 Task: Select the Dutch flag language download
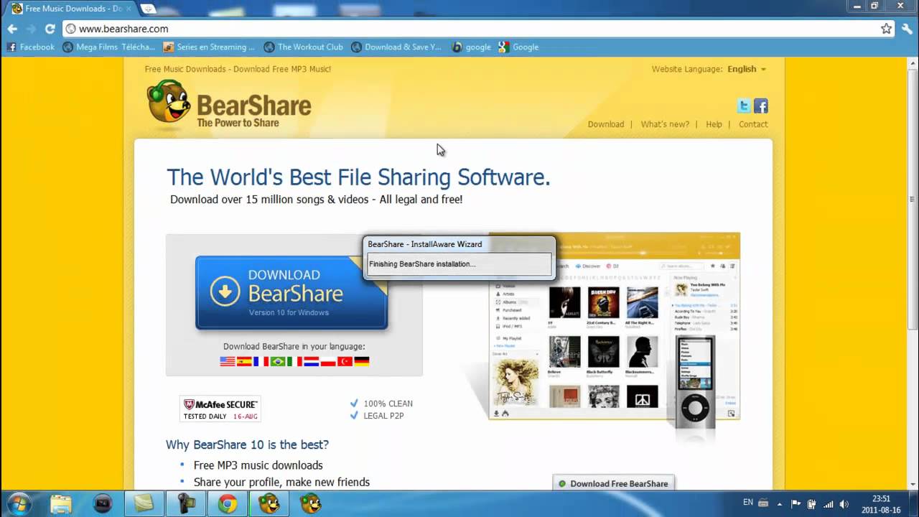point(311,361)
